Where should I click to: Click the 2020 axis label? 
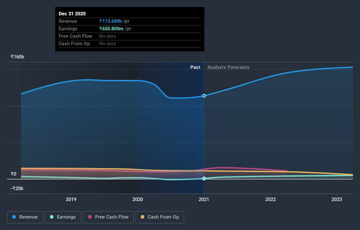pos(138,199)
